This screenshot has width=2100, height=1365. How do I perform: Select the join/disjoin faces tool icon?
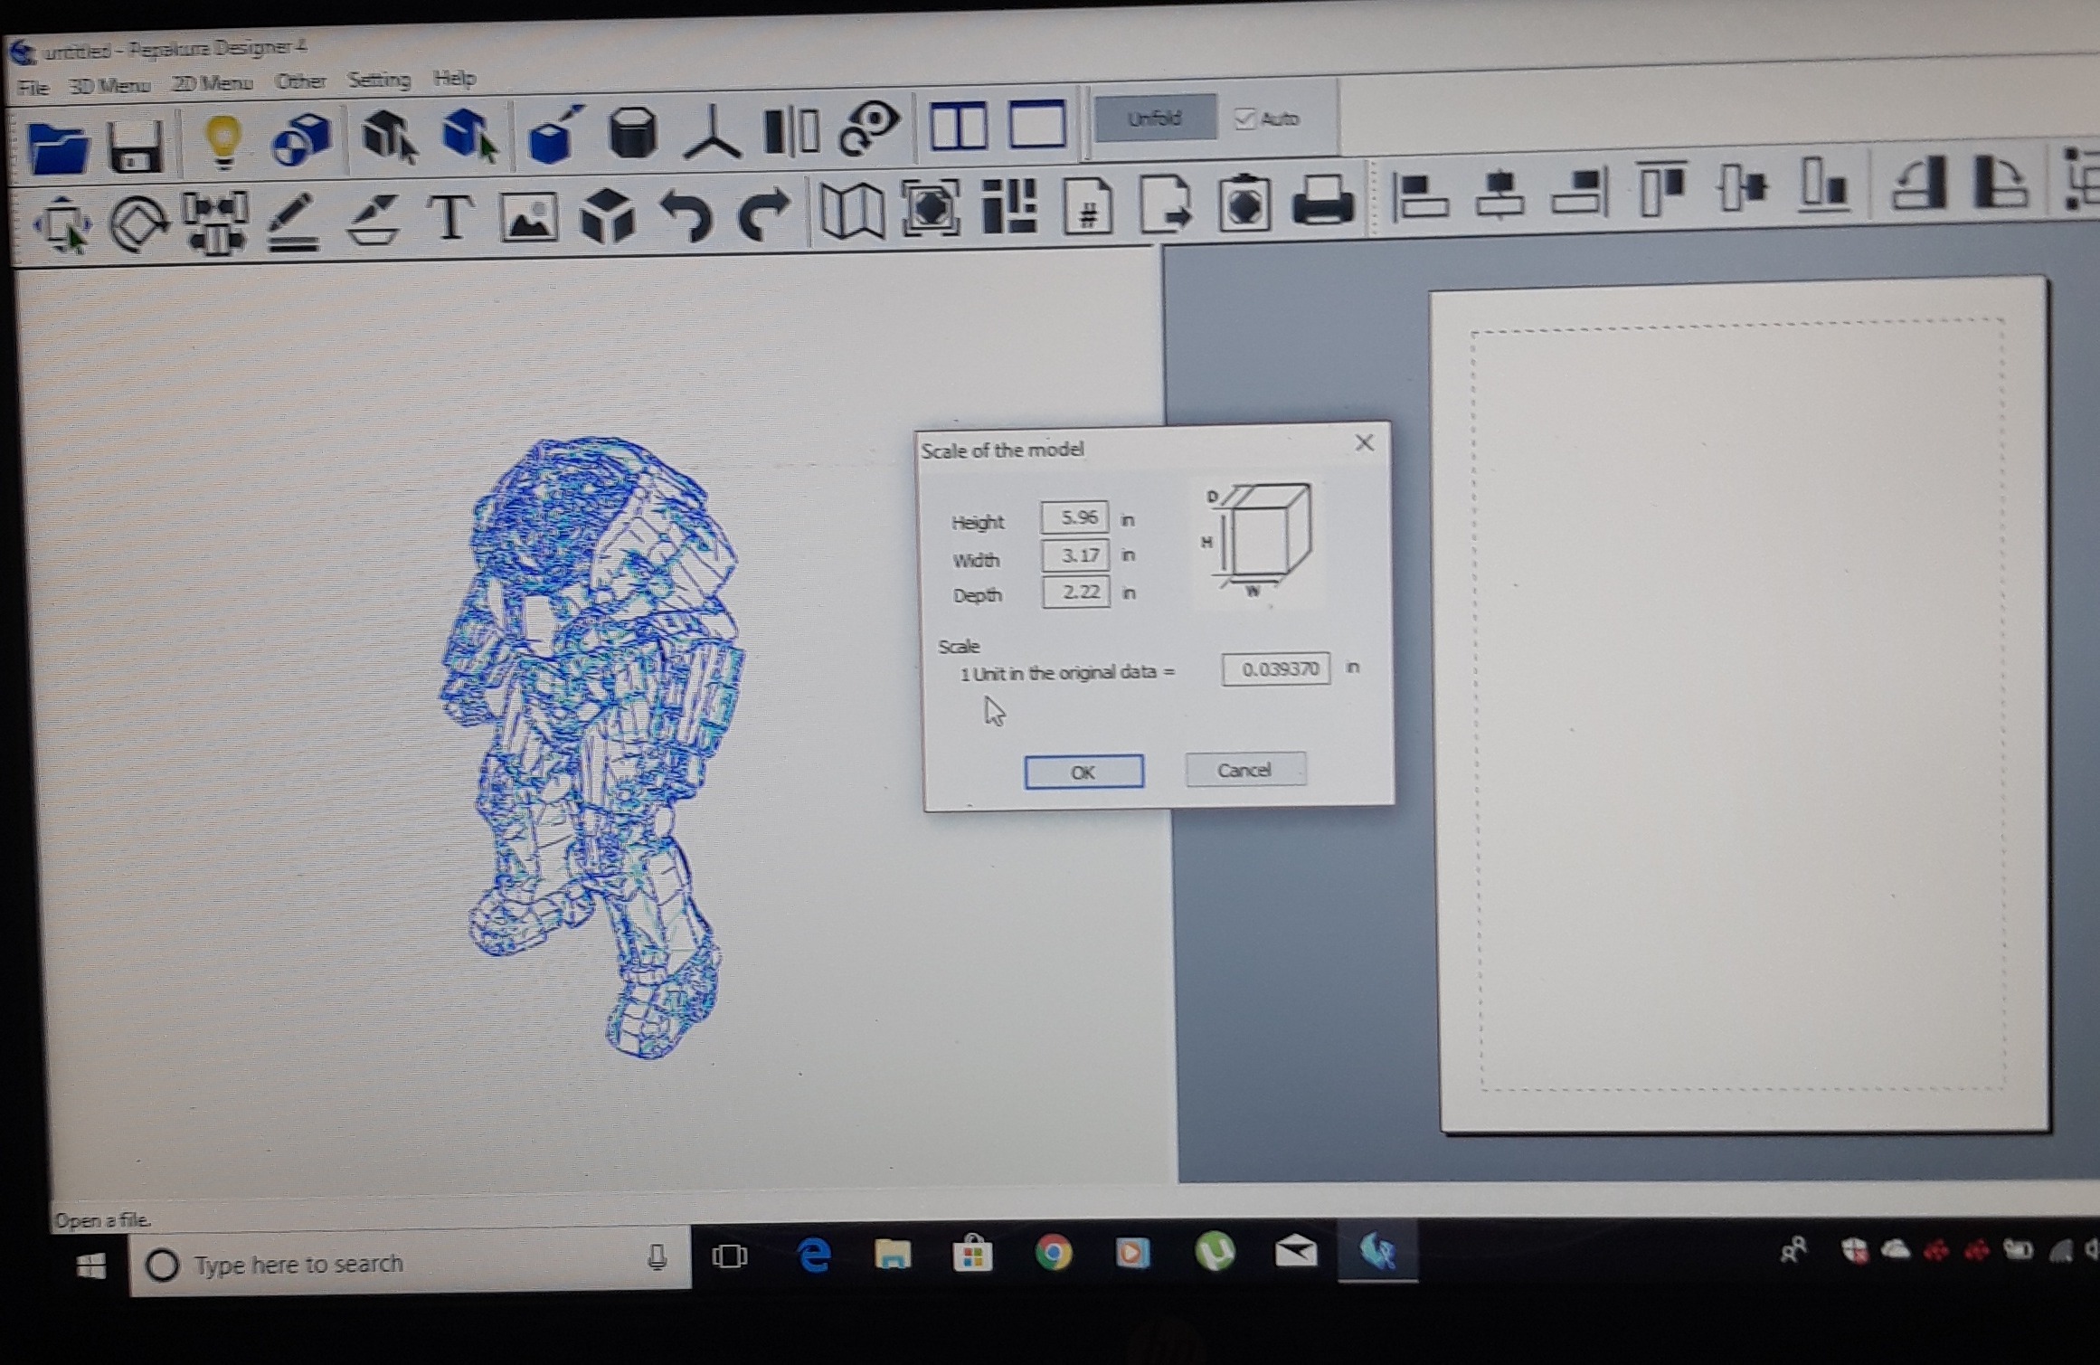(215, 222)
